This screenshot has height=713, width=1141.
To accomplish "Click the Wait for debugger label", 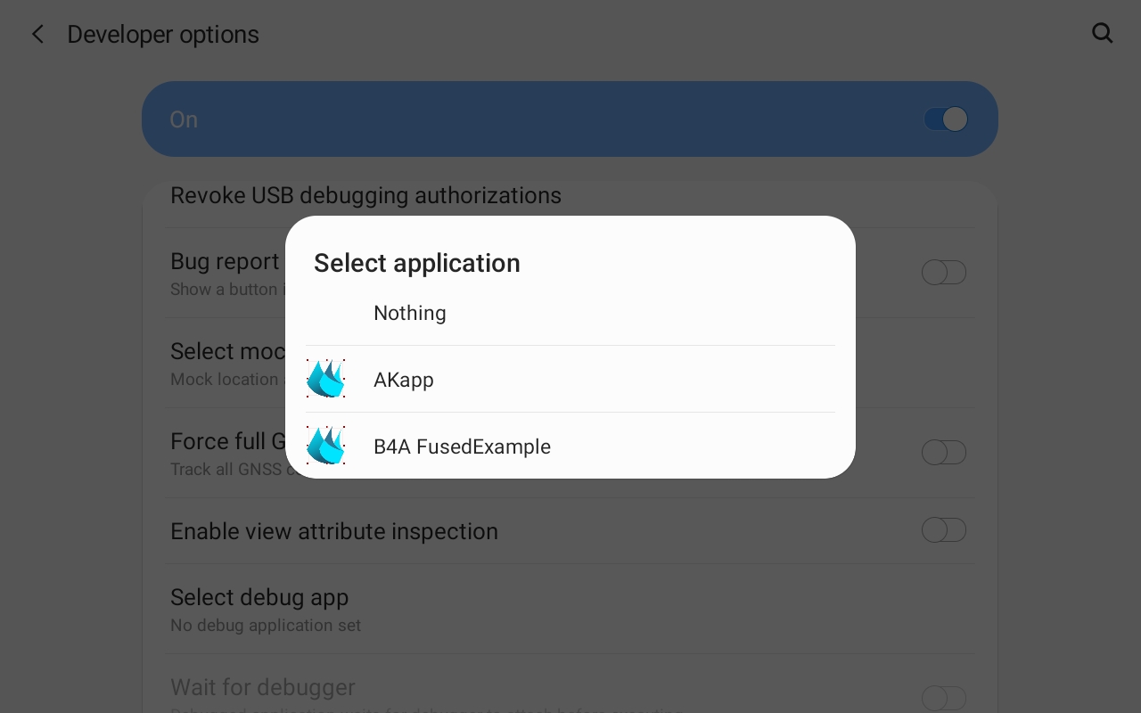I will pos(263,687).
